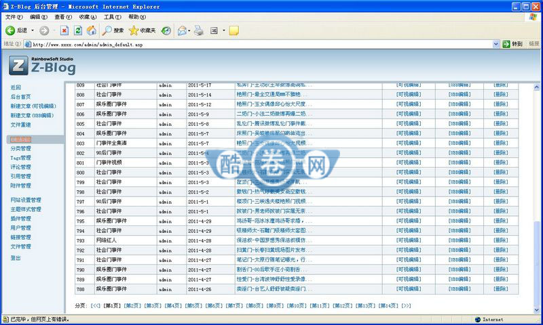Open 插件管理 in the sidebar
Image resolution: width=543 pixels, height=325 pixels.
tap(20, 219)
